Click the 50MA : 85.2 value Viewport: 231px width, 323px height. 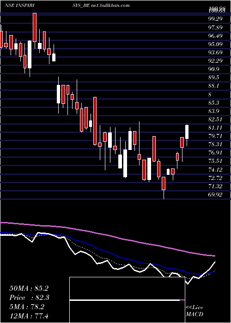point(29,288)
